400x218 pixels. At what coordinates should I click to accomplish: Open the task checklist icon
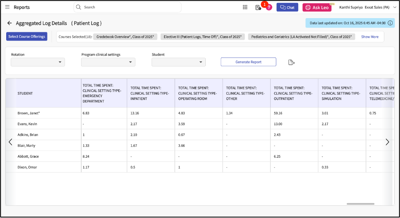point(258,7)
